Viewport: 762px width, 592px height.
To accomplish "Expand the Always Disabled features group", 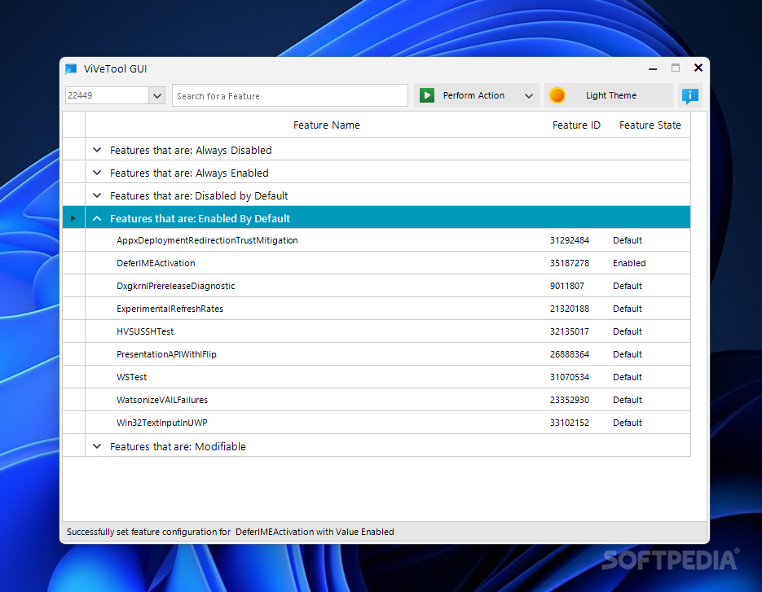I will [x=97, y=150].
